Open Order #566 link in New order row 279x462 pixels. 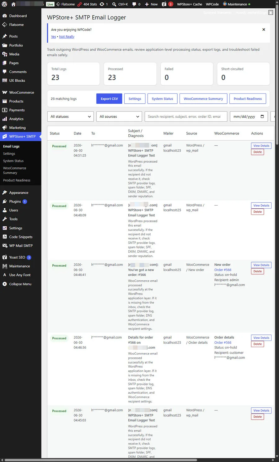[x=223, y=270]
